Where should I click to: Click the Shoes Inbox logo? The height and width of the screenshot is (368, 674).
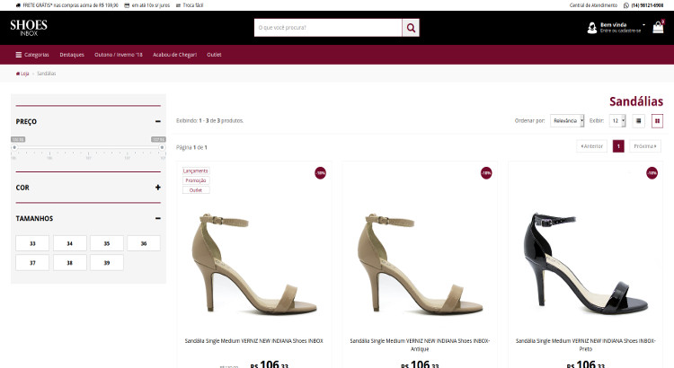click(x=29, y=28)
